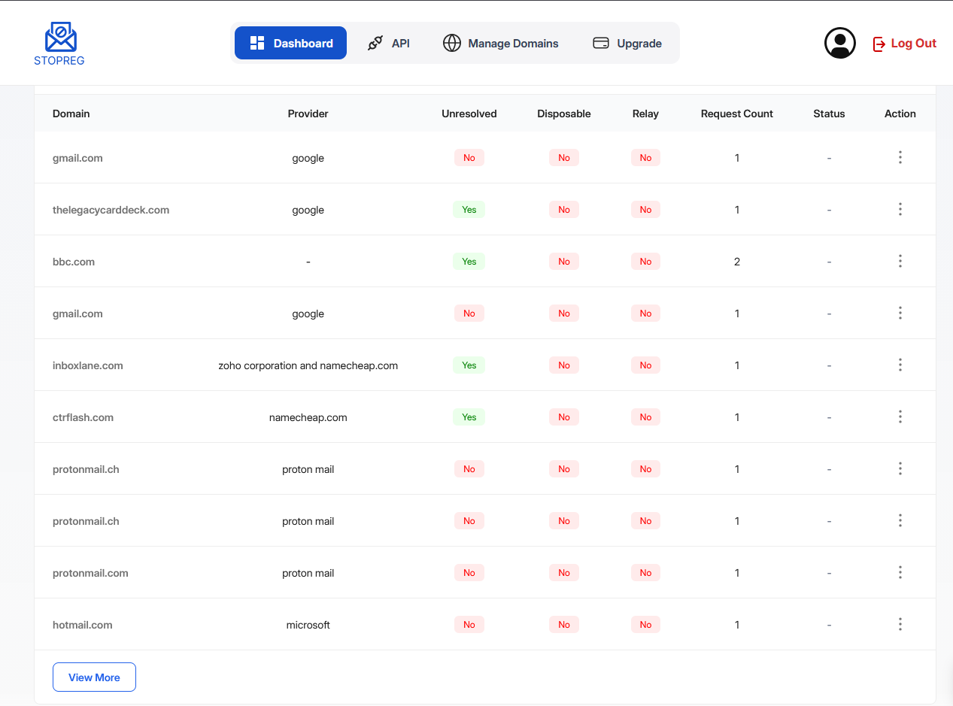953x706 pixels.
Task: Select the thelegacycarddeck.com domain name
Action: coord(111,210)
